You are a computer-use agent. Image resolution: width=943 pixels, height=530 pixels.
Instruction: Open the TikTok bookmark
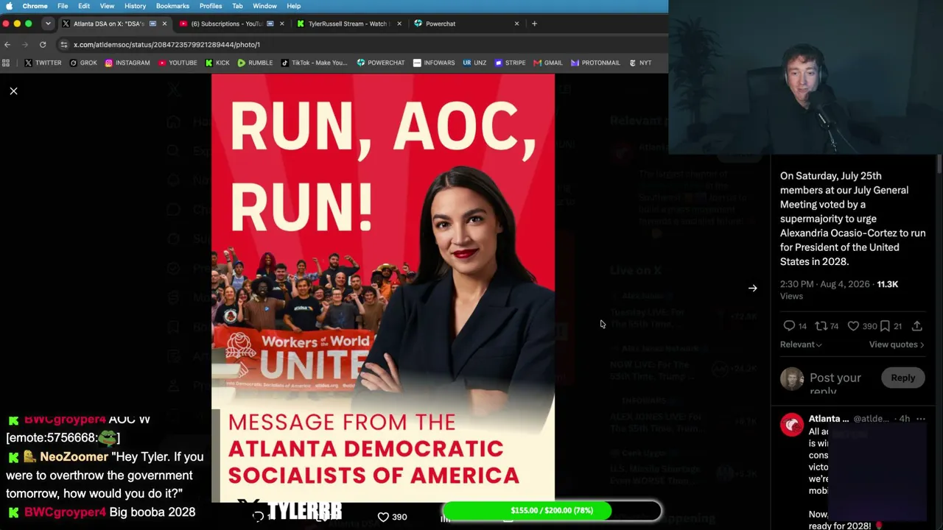coord(314,63)
